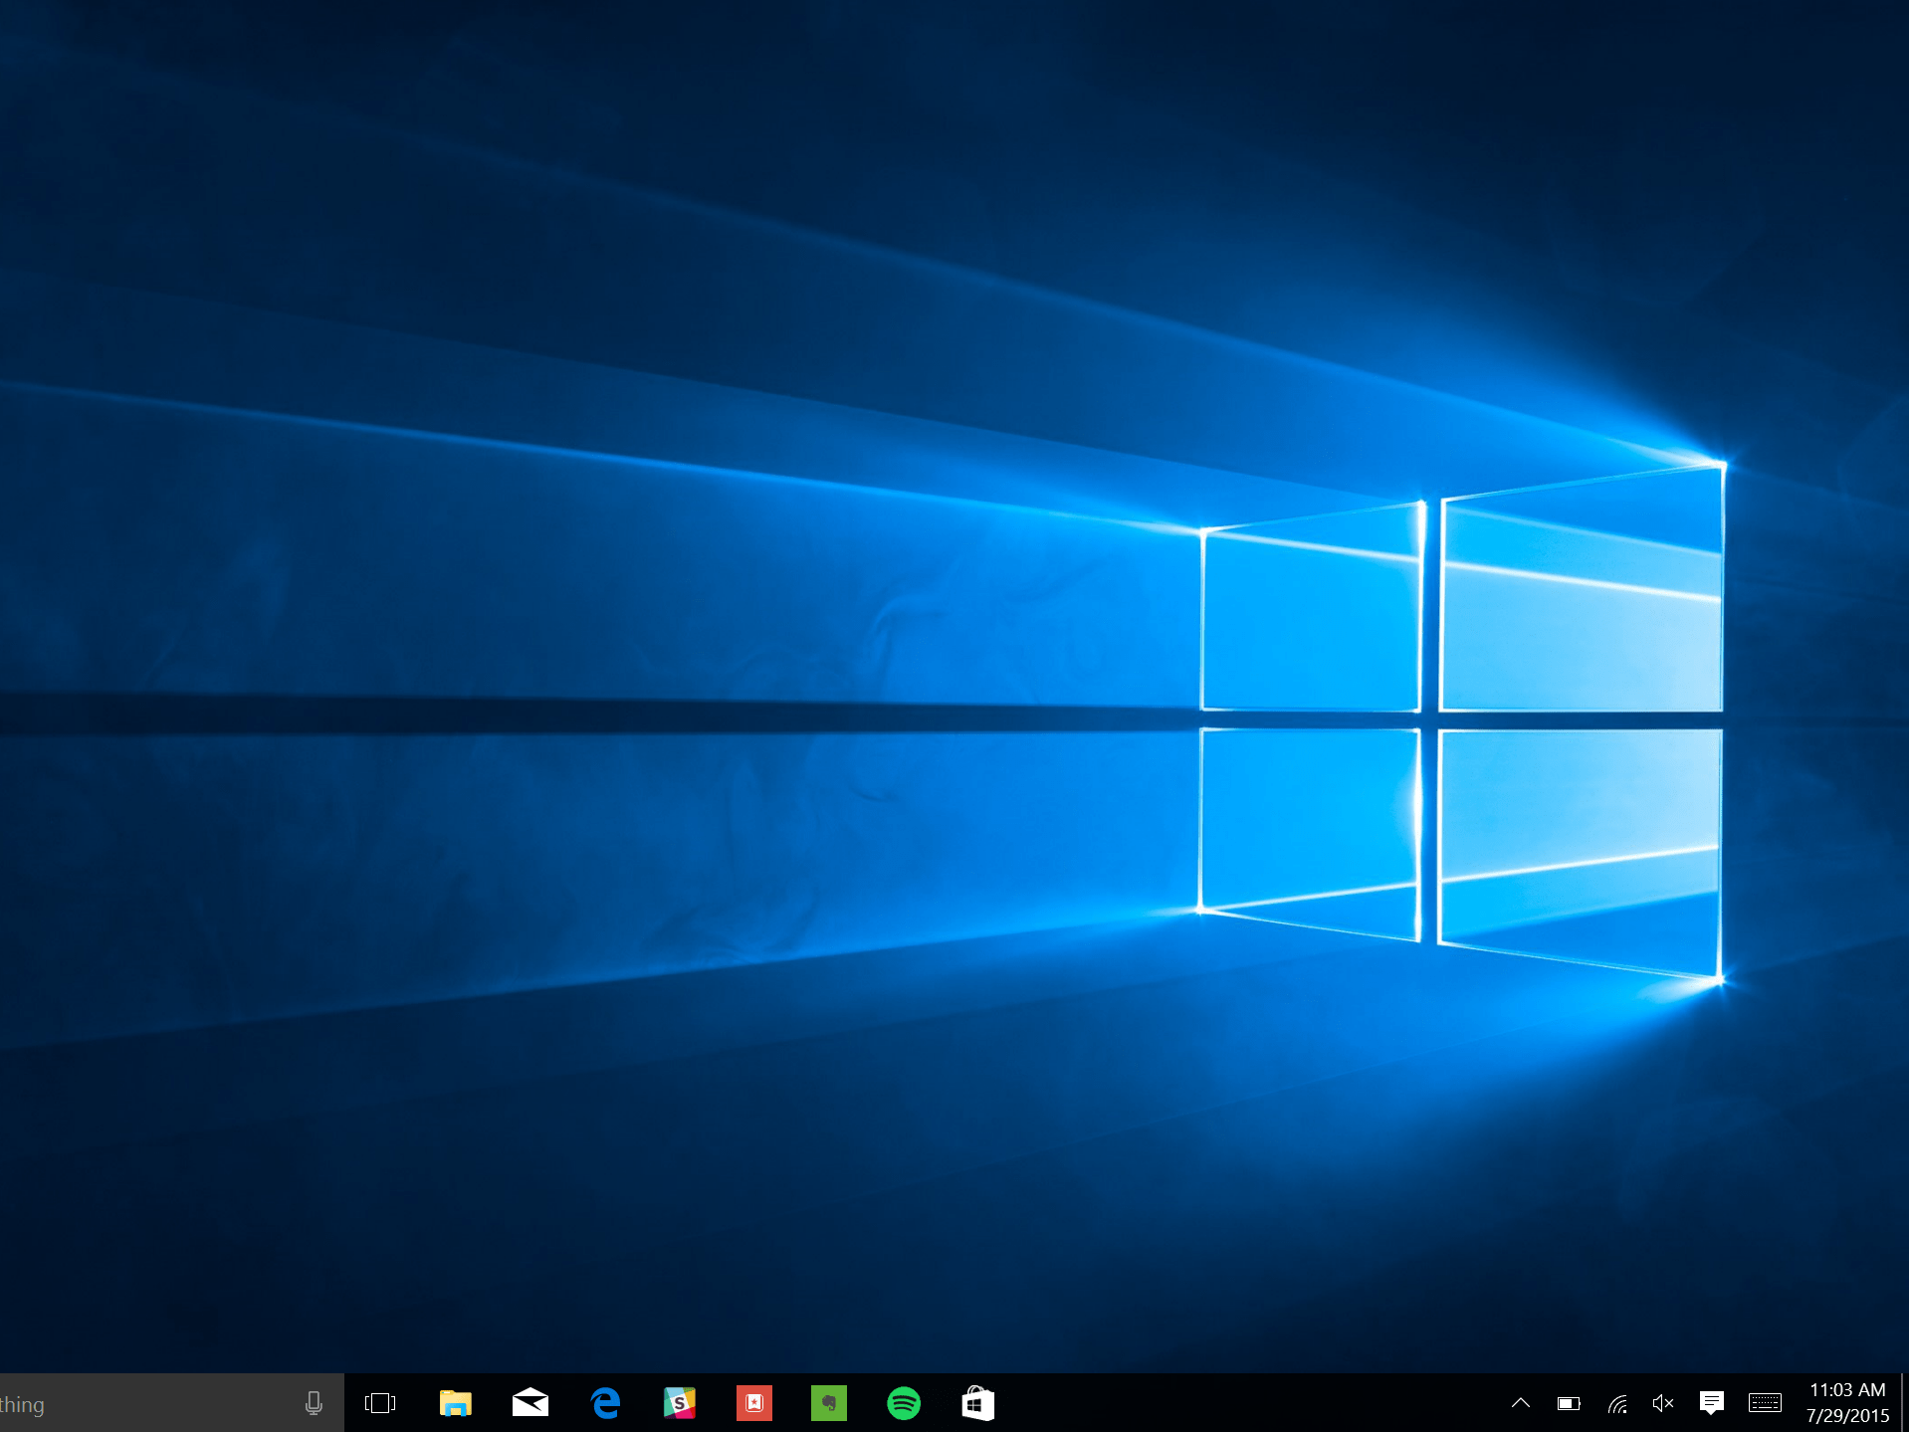Click the date 7/29/2015

coord(1847,1416)
